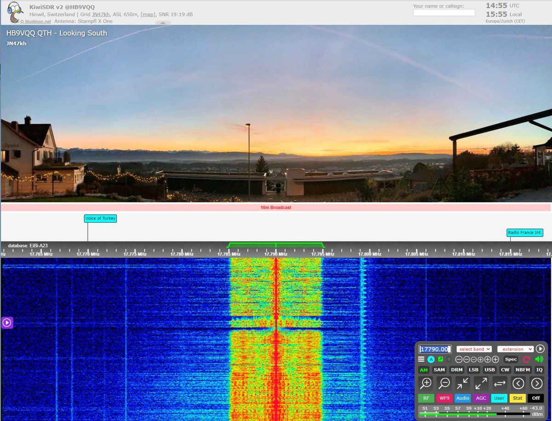The height and width of the screenshot is (421, 552).
Task: Click the green passband indicator on scale
Action: [276, 245]
